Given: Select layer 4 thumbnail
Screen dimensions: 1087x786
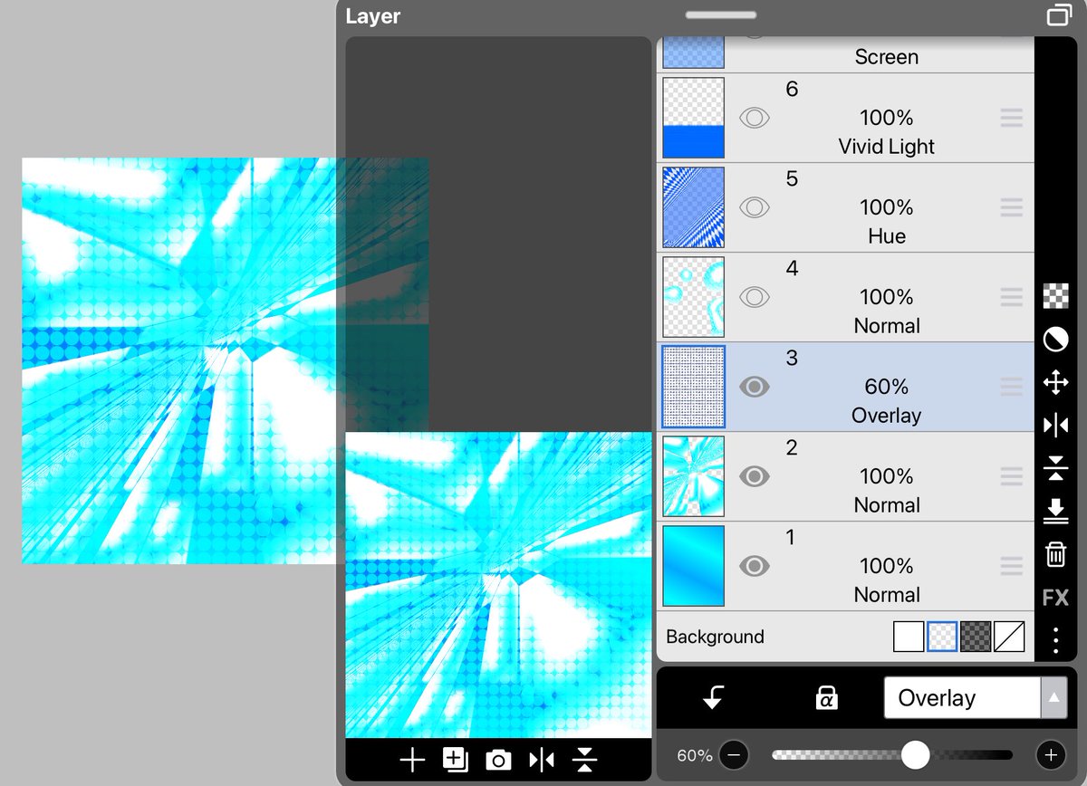Looking at the screenshot, I should [694, 297].
